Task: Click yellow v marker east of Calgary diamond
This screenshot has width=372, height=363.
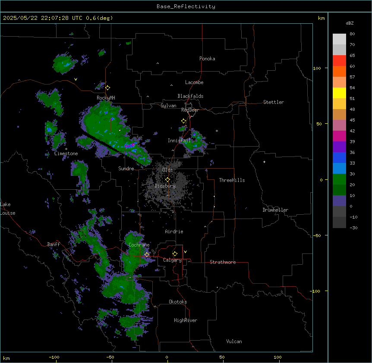Action: coord(185,252)
